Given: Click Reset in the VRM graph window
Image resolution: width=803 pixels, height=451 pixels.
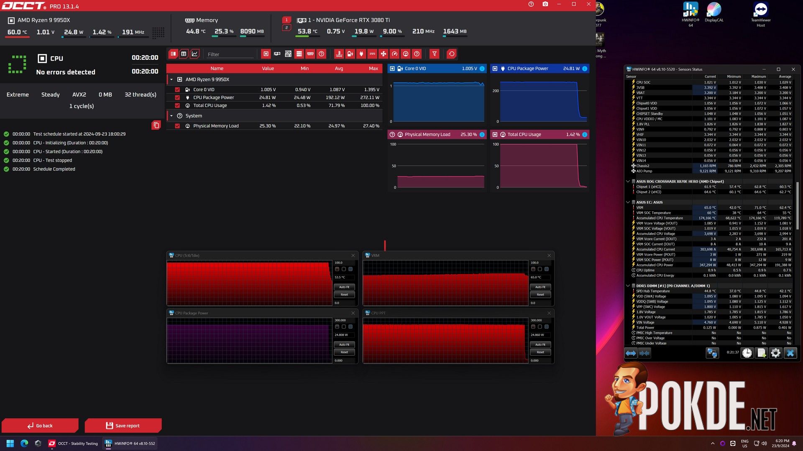Looking at the screenshot, I should pos(540,294).
